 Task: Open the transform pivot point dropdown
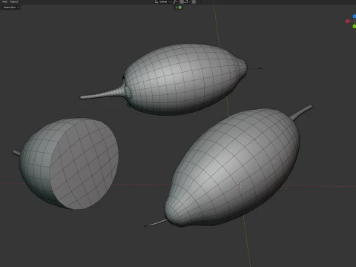(x=175, y=1)
